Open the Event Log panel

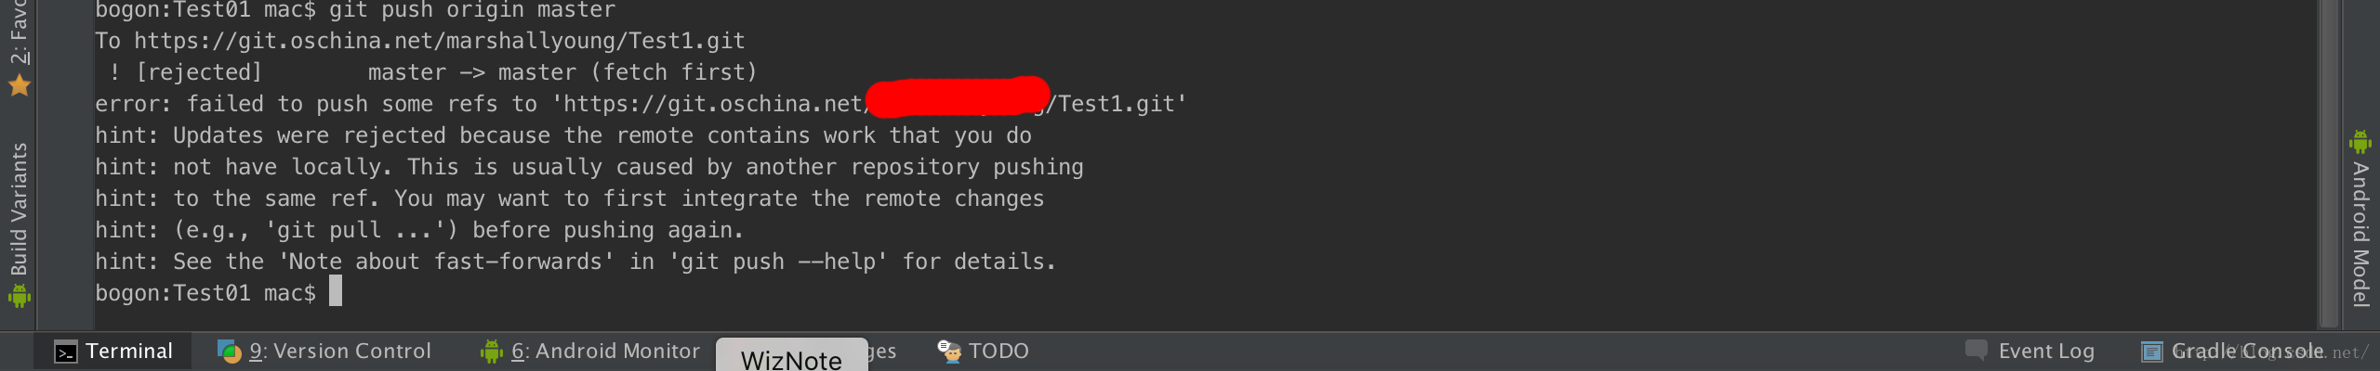2030,352
